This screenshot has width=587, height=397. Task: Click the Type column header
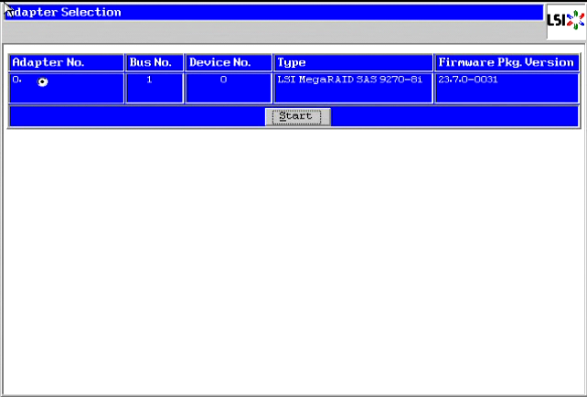click(x=353, y=63)
